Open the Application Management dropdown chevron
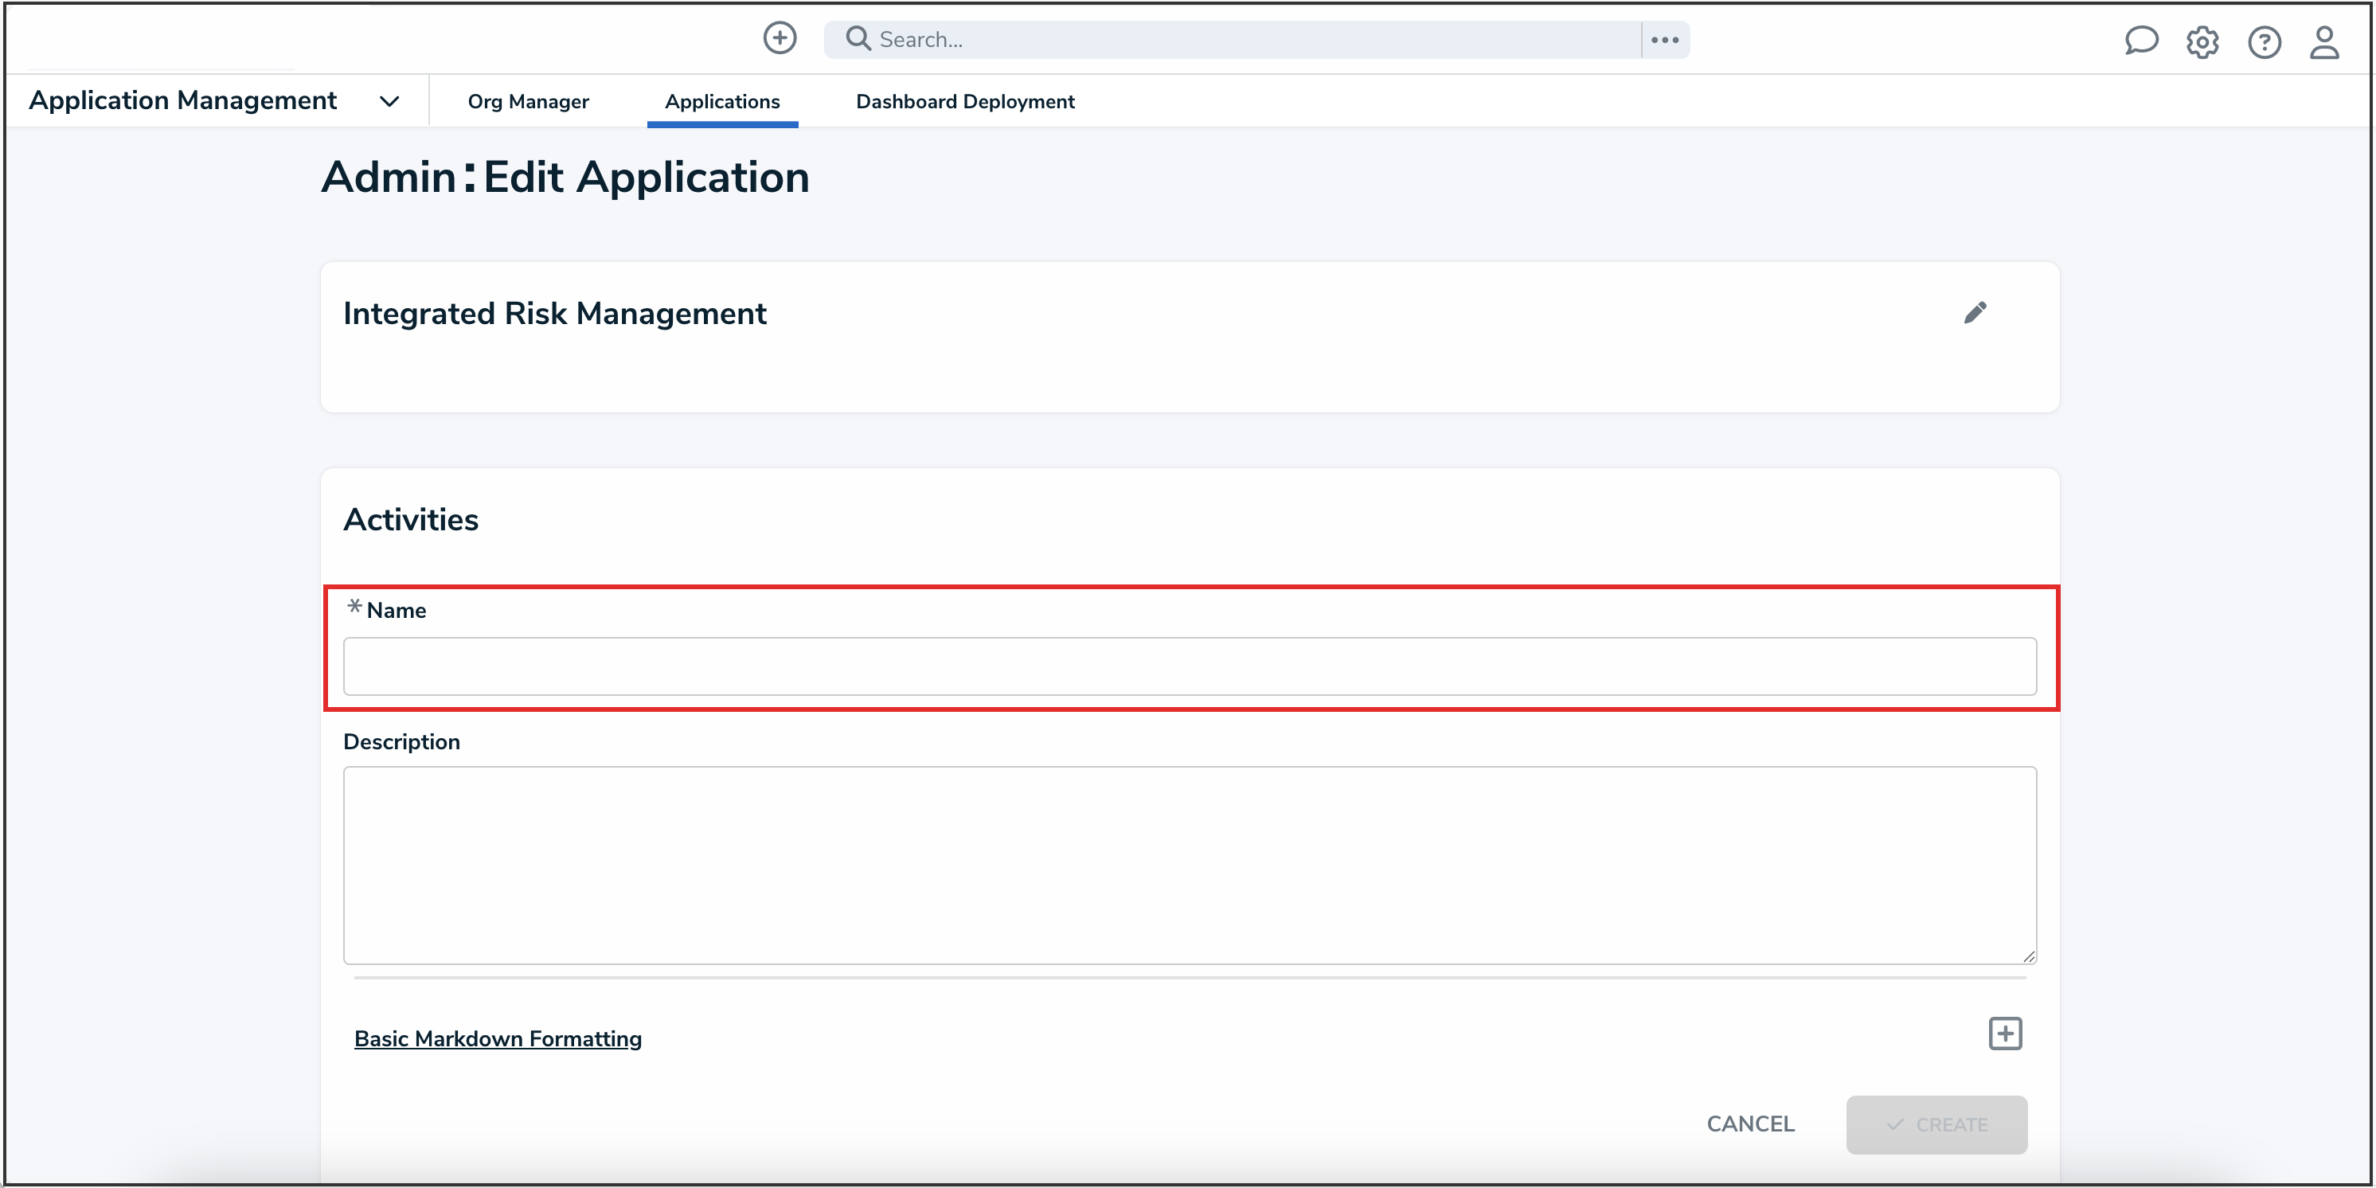 click(x=389, y=101)
